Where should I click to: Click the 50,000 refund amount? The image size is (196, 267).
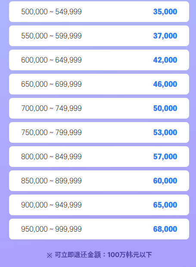click(165, 108)
